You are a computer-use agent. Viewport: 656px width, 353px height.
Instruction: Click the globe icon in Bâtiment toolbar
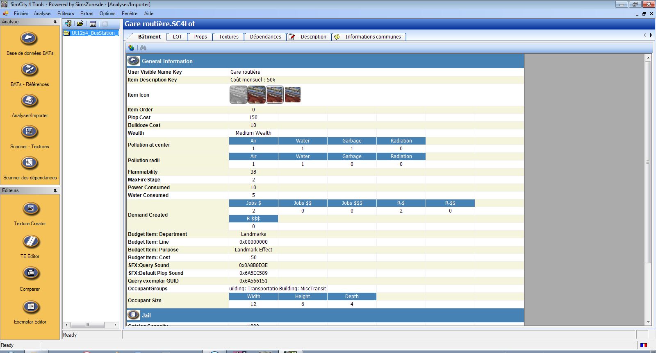131,48
